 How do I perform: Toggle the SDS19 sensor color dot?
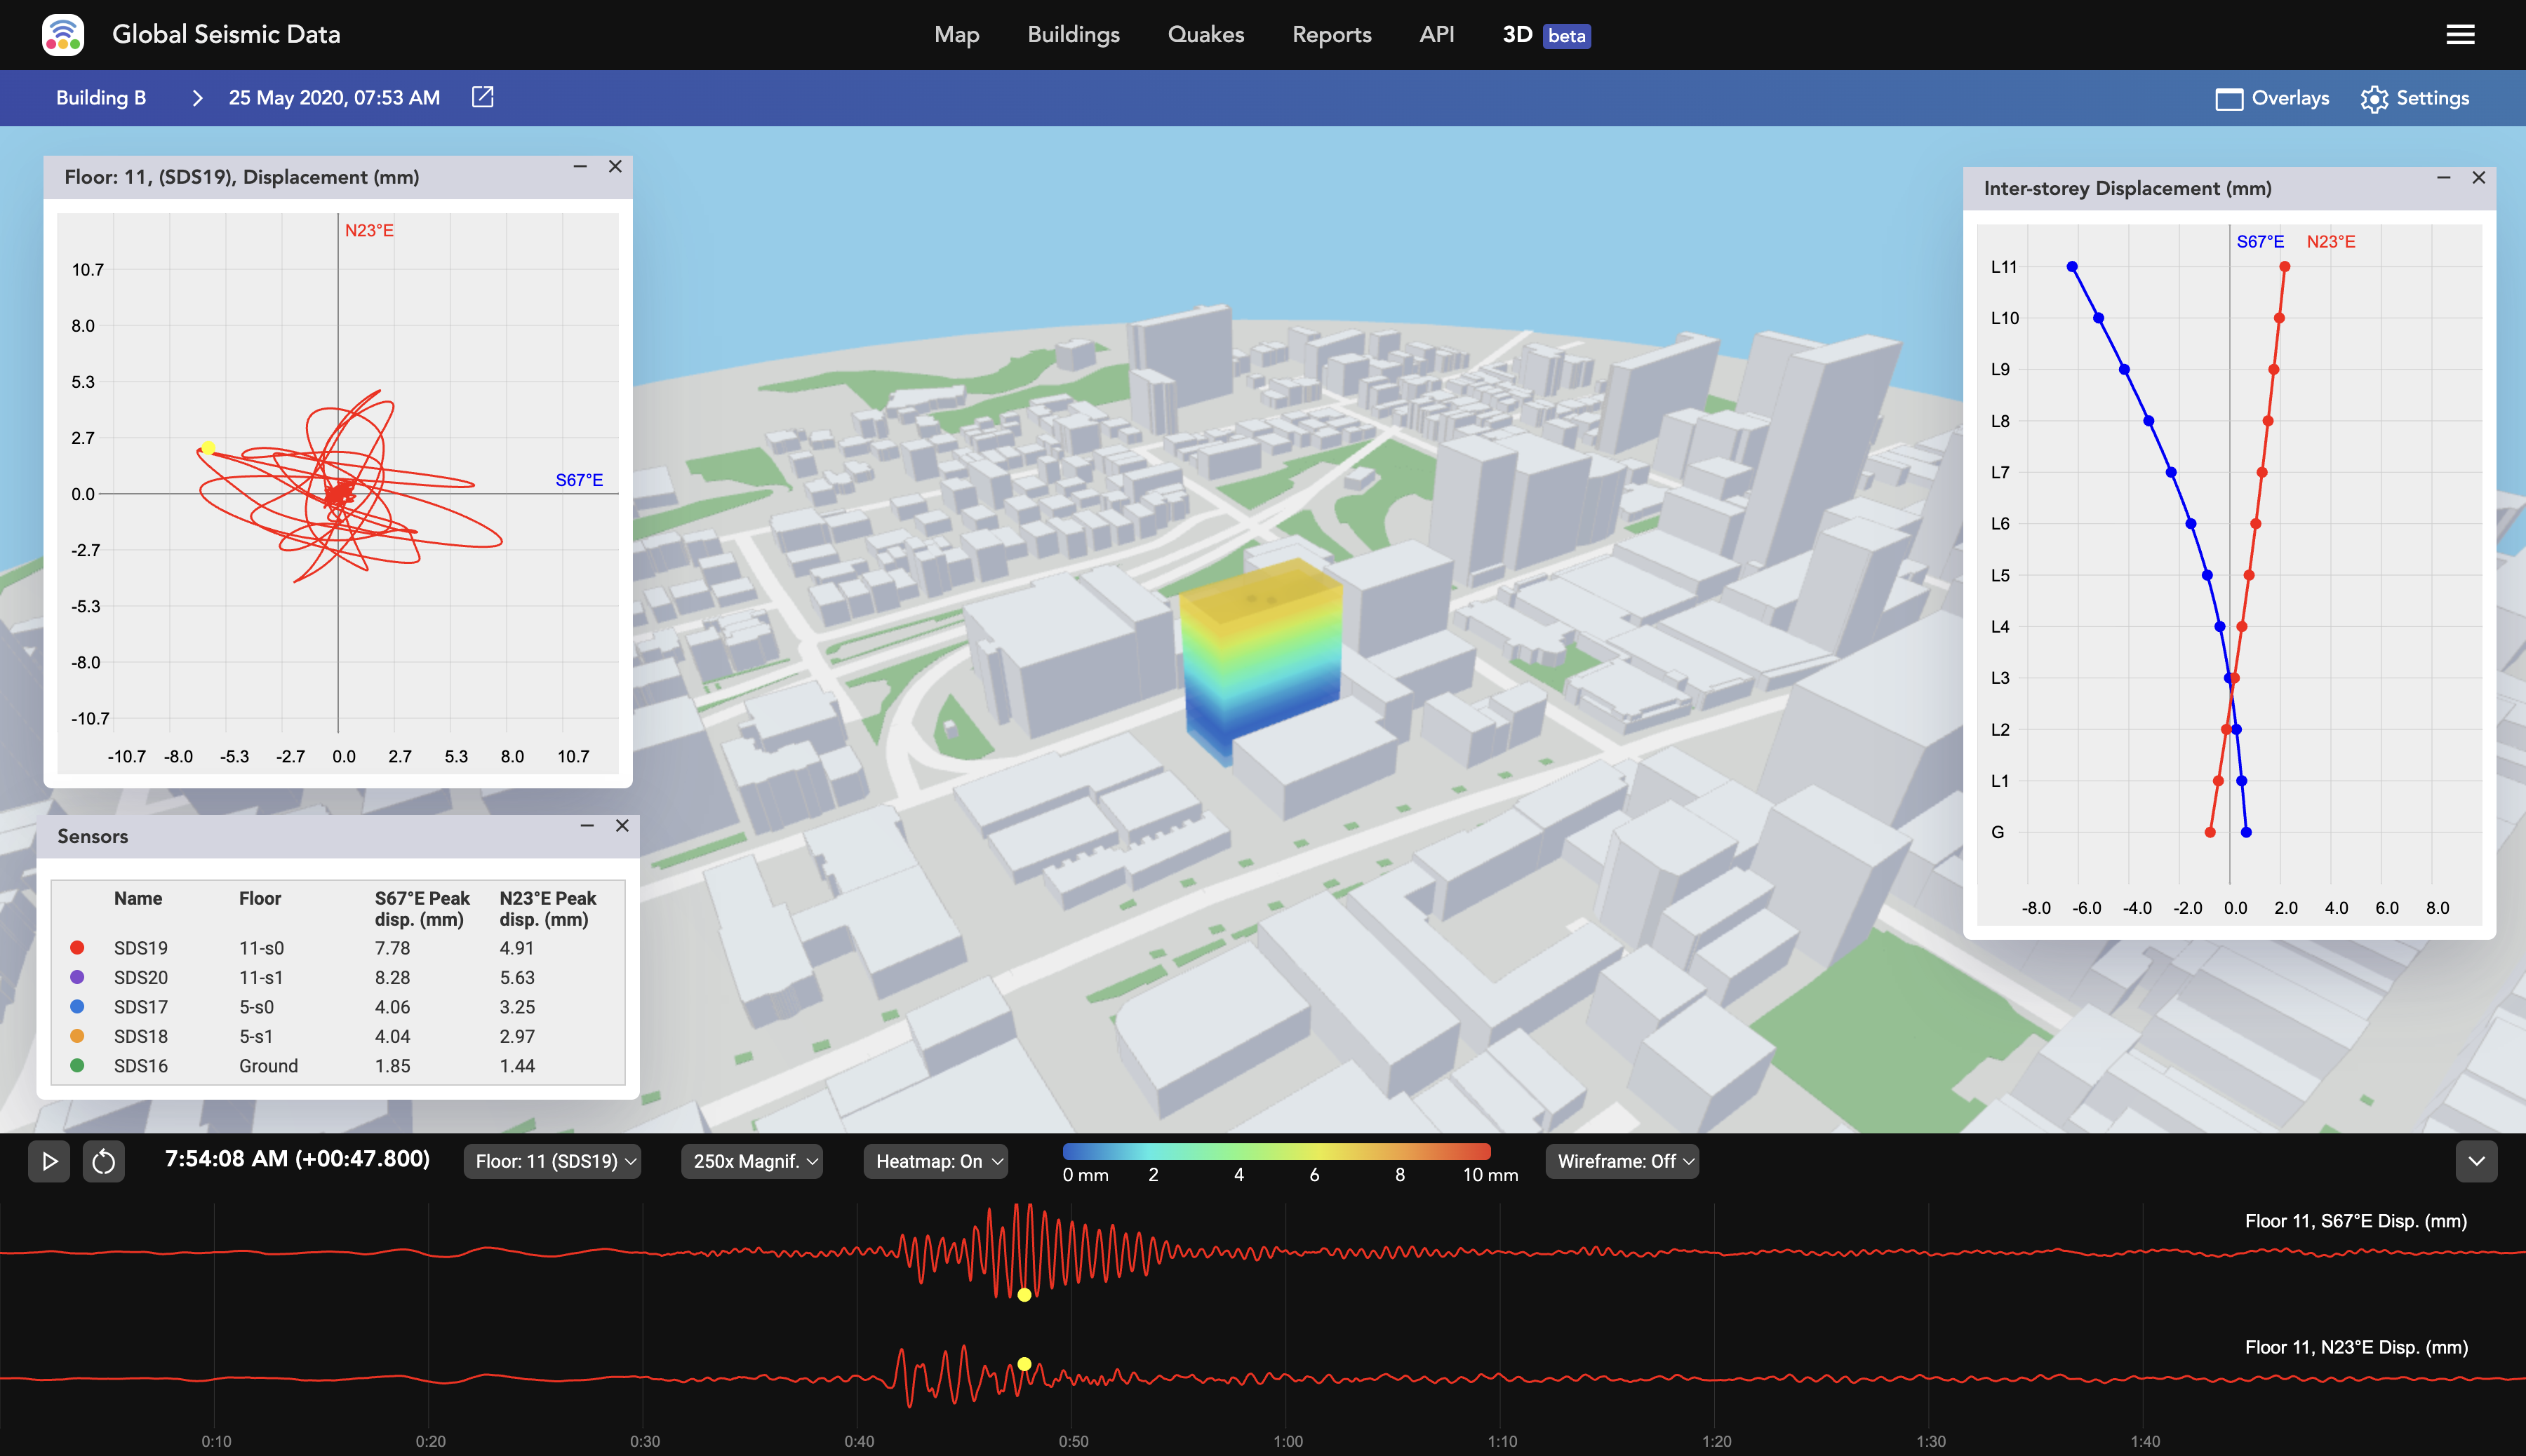tap(78, 947)
